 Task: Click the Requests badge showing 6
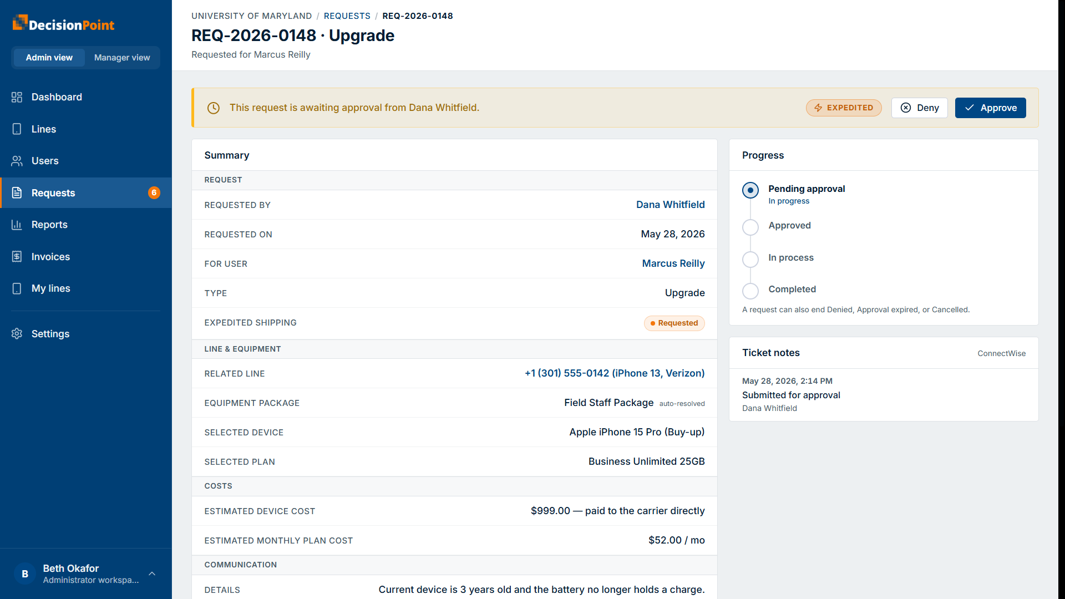[x=154, y=192]
